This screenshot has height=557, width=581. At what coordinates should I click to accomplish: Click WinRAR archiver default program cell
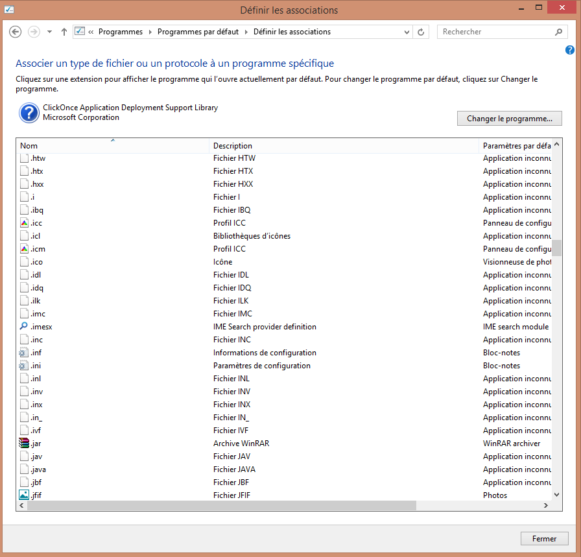[x=512, y=444]
